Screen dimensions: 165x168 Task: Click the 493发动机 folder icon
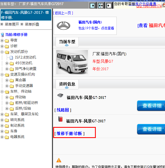[12, 63]
